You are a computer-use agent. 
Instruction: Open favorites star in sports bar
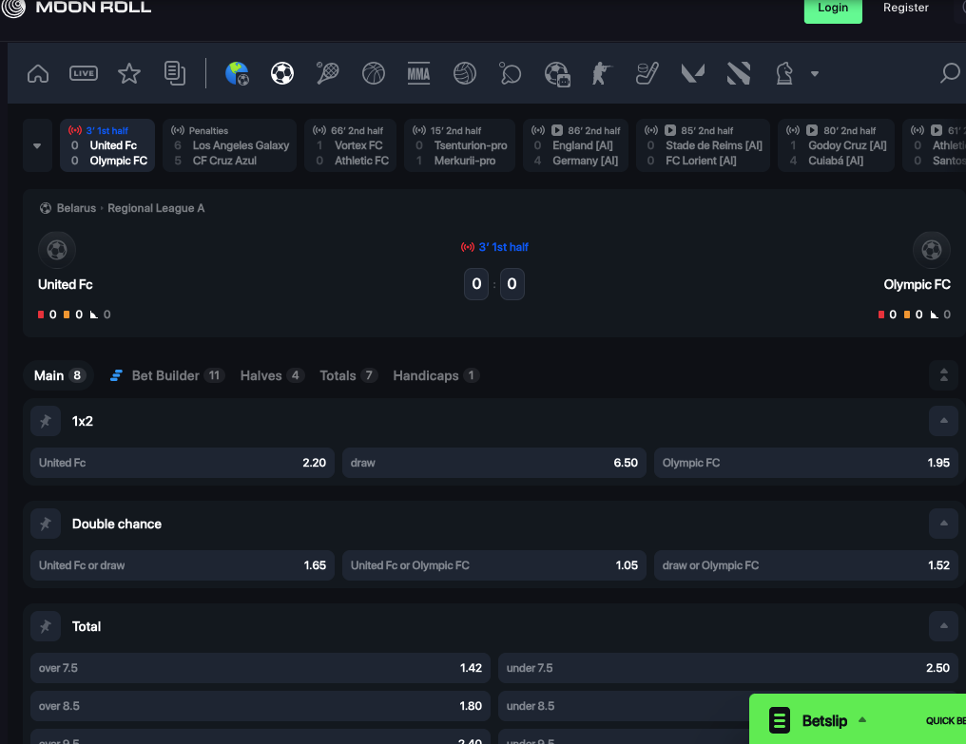[x=129, y=73]
